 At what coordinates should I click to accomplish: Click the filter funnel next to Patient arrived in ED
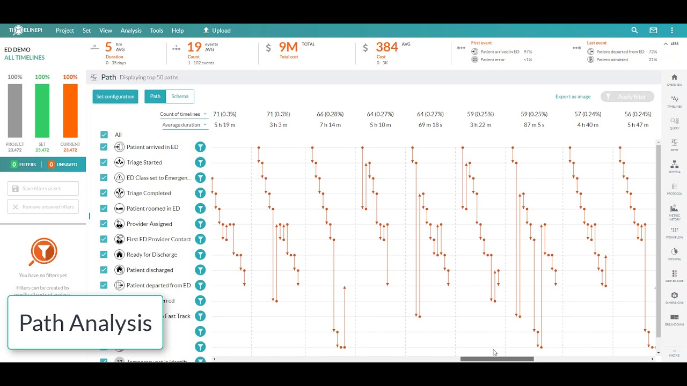200,147
